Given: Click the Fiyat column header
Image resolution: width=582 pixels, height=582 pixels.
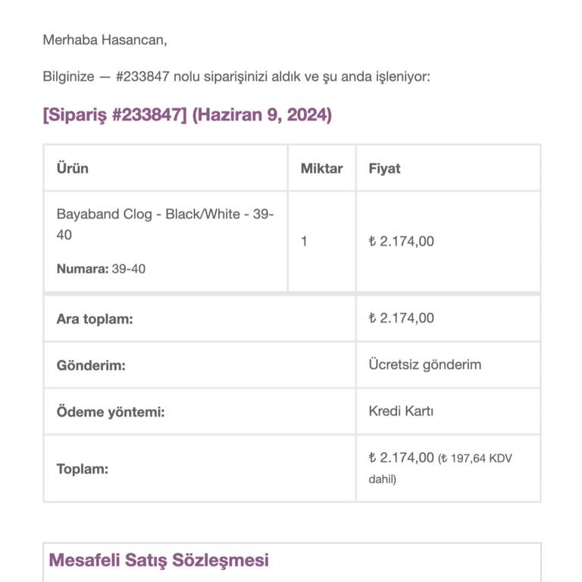Looking at the screenshot, I should coord(384,168).
